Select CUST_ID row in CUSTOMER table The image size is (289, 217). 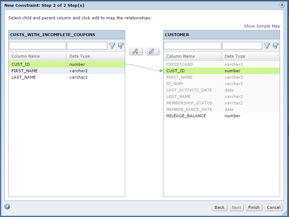(x=221, y=71)
